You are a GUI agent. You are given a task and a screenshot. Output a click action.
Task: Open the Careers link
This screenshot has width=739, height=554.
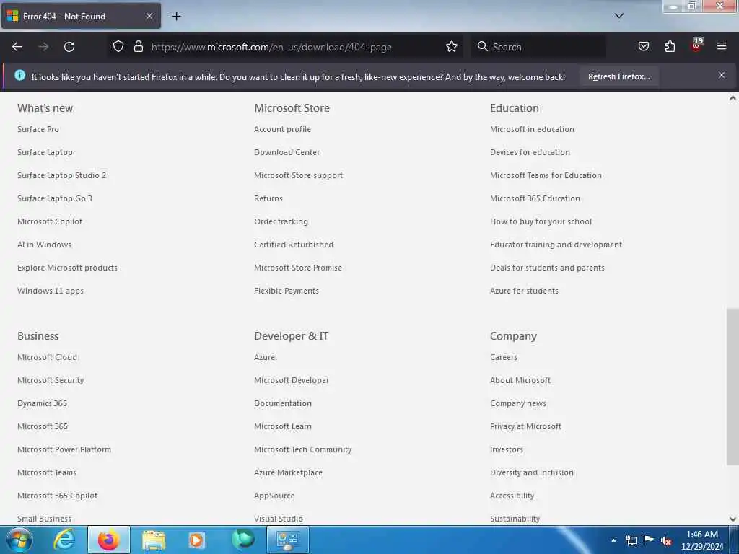[x=504, y=357]
